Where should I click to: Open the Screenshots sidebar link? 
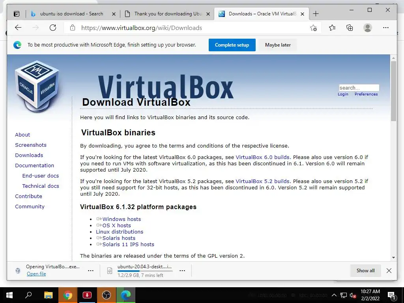31,145
